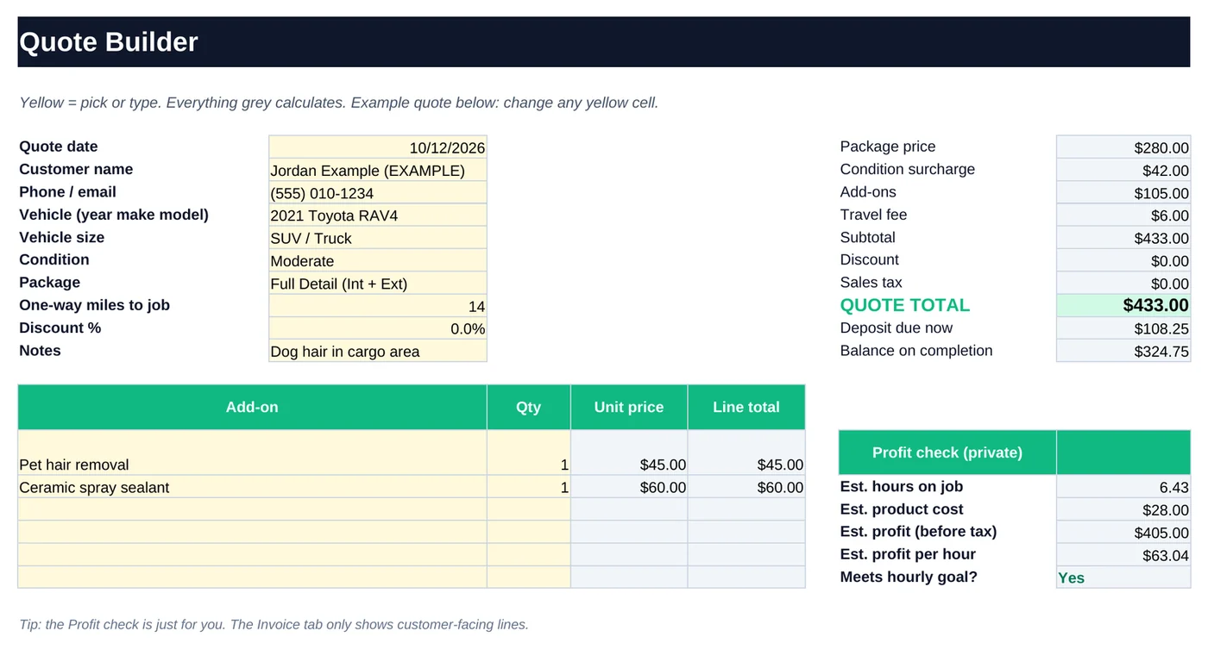Select the Notes cell Dog hair in cargo area
This screenshot has width=1208, height=649.
tap(378, 351)
